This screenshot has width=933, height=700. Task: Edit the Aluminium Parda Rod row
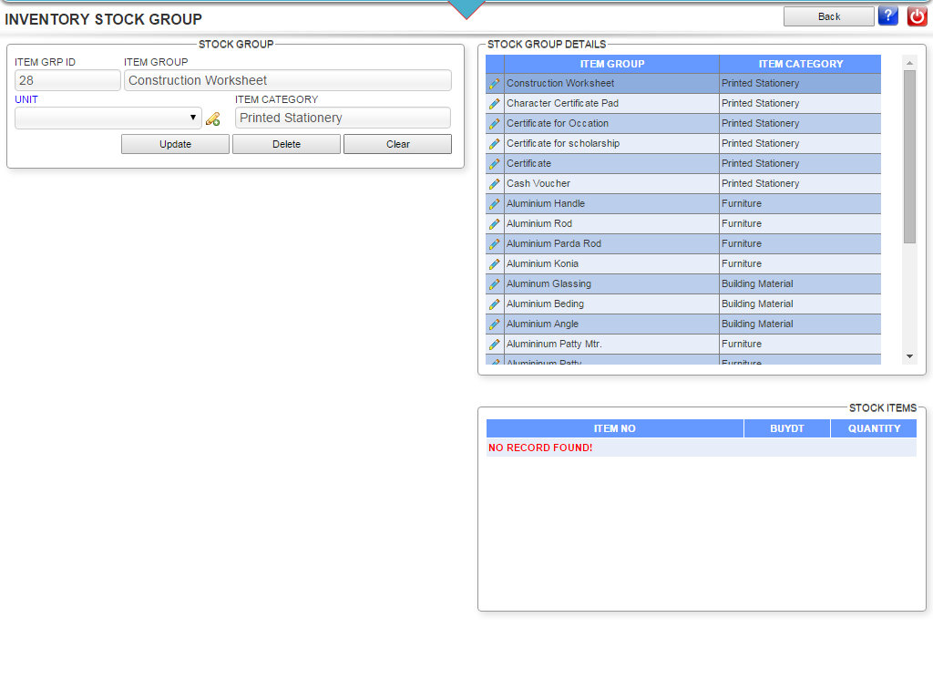pyautogui.click(x=495, y=244)
